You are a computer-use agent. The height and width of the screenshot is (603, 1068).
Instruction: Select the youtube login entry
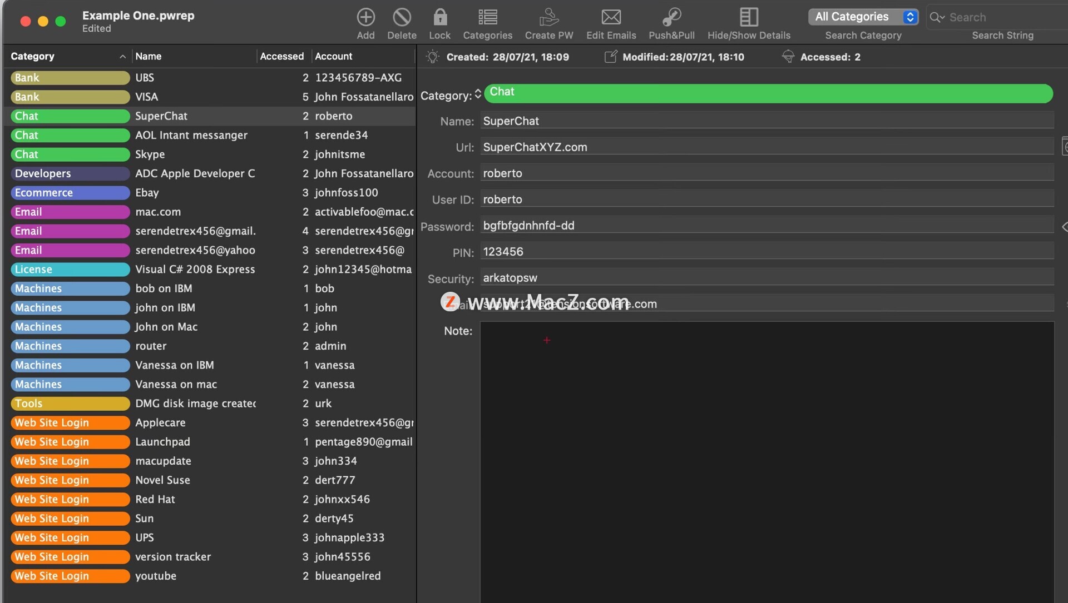pos(210,576)
